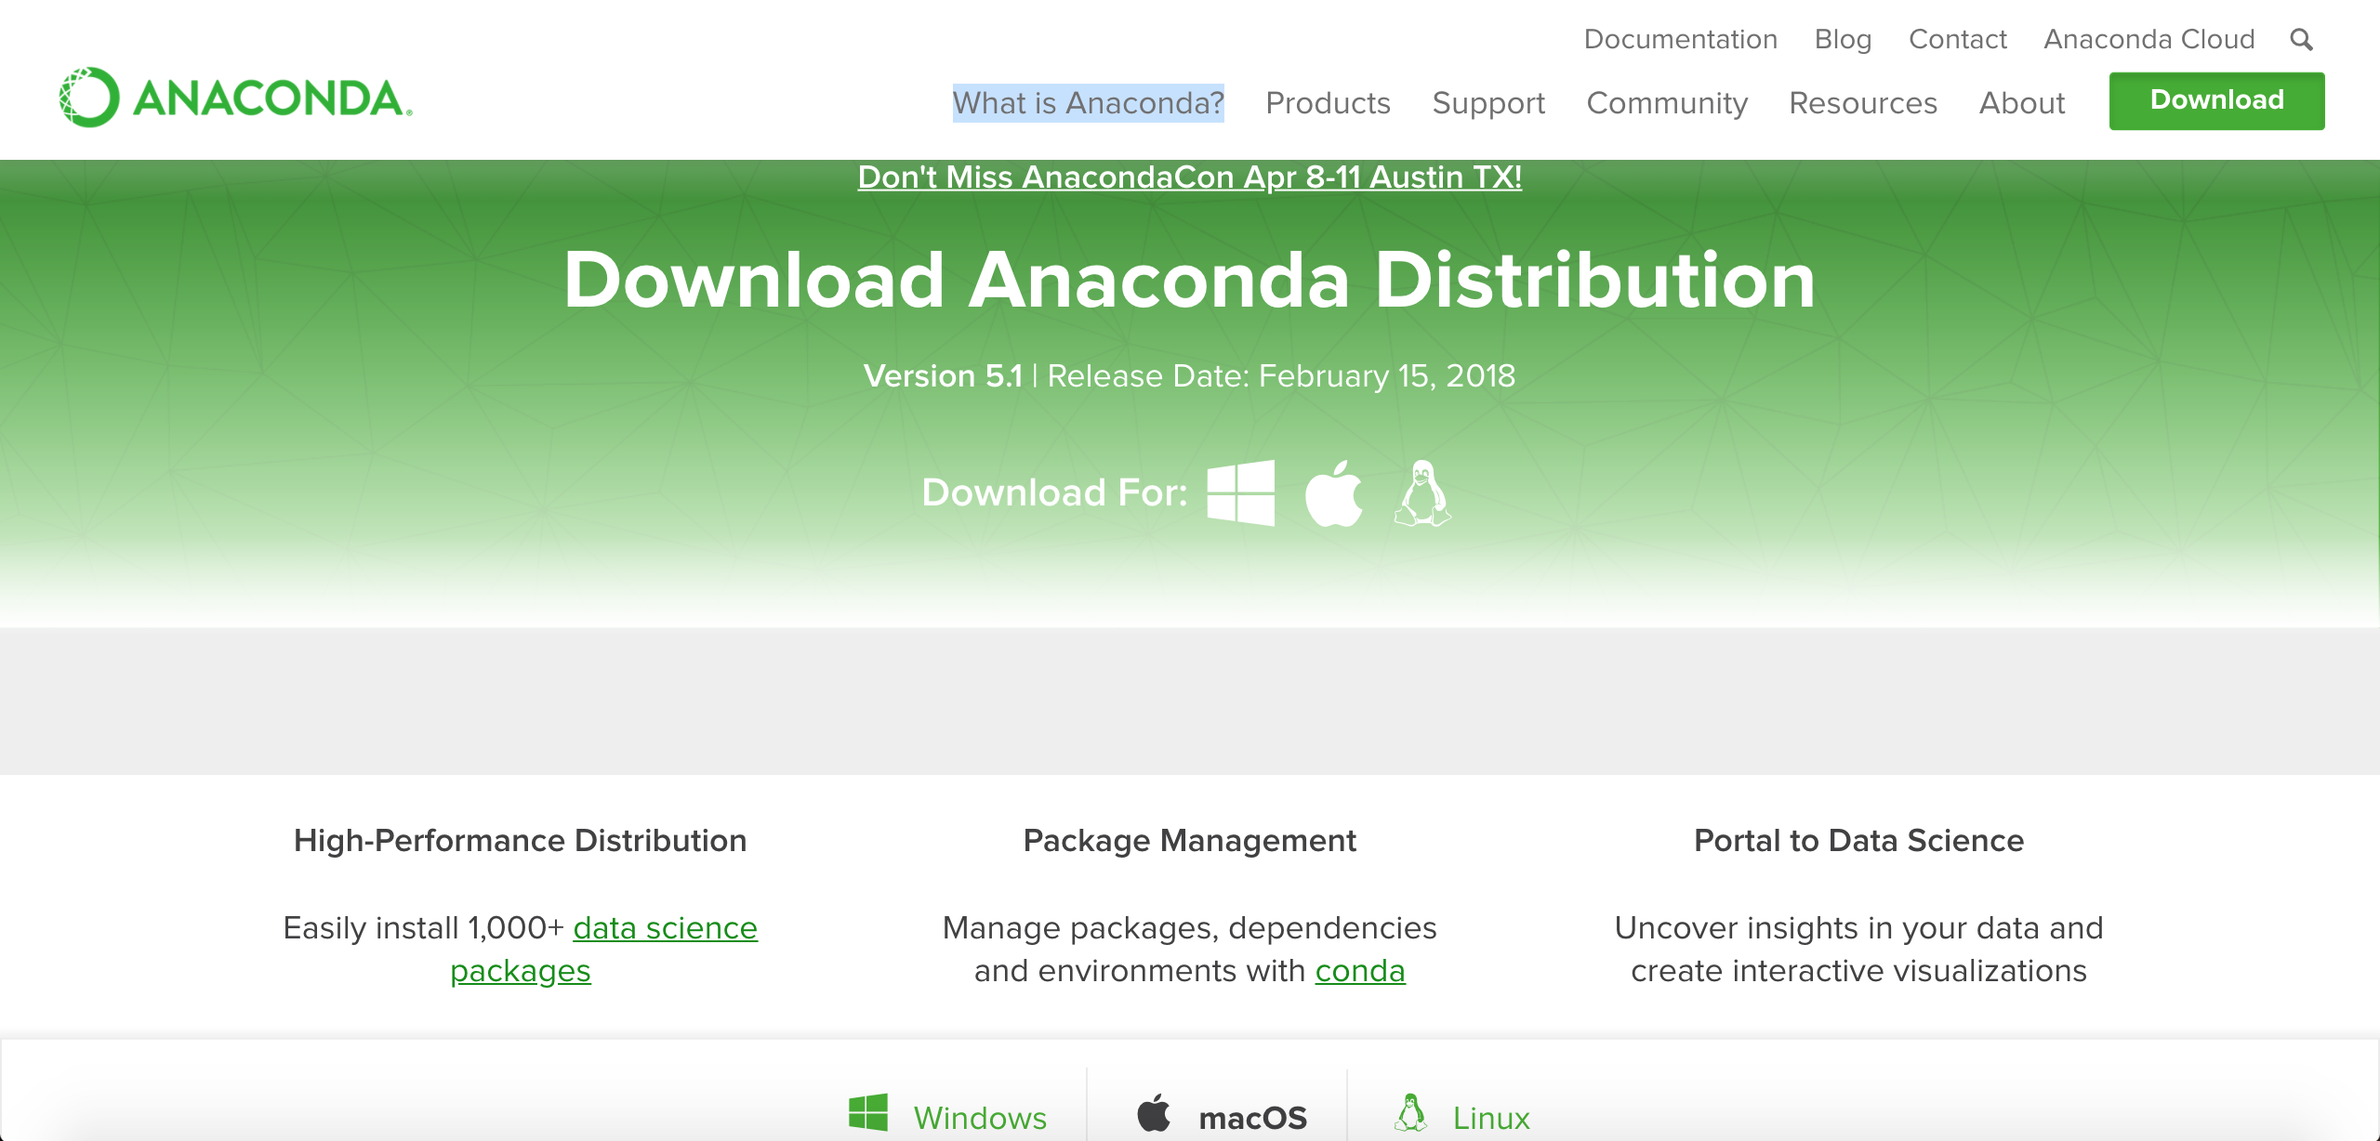This screenshot has width=2380, height=1141.
Task: Open the Community menu
Action: click(x=1667, y=102)
